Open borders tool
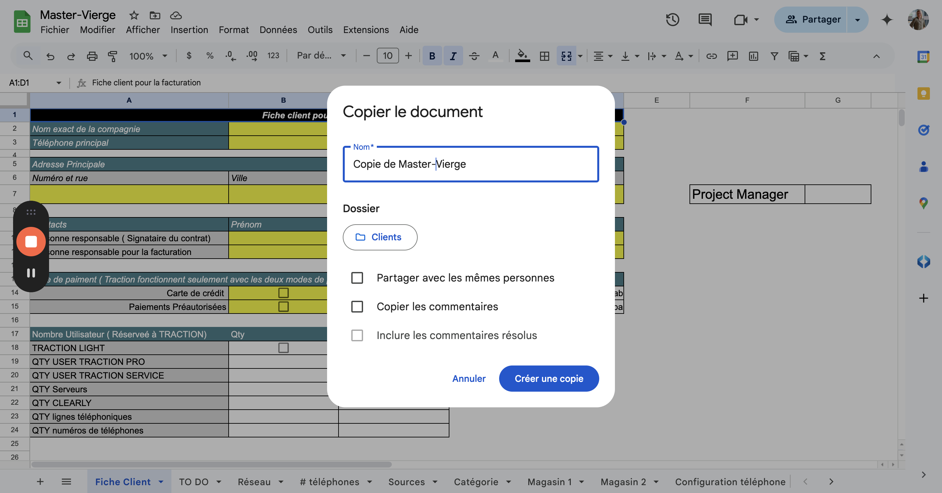 click(x=544, y=56)
